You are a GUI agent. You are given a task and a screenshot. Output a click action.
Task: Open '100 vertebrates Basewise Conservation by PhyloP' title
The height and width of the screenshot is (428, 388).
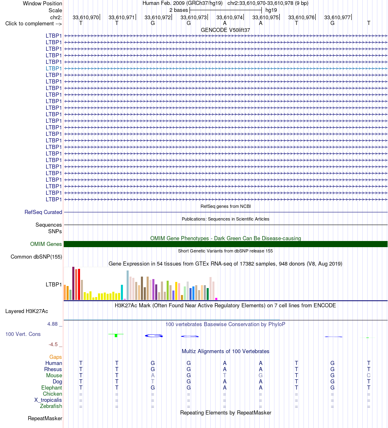pos(225,324)
